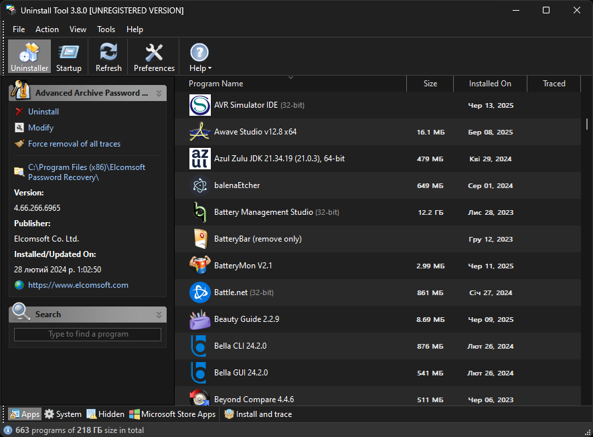Sort by Size column header

(x=430, y=84)
